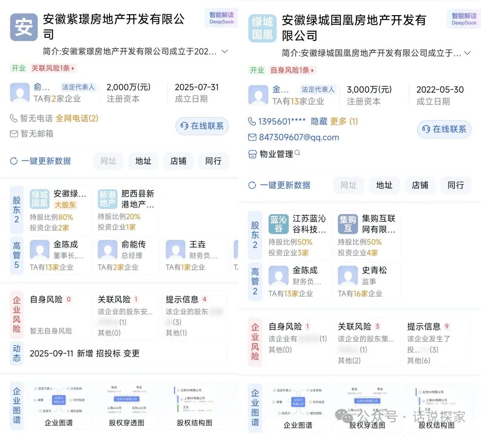Select the 同行 tab on left panel
The height and width of the screenshot is (436, 481).
[213, 161]
